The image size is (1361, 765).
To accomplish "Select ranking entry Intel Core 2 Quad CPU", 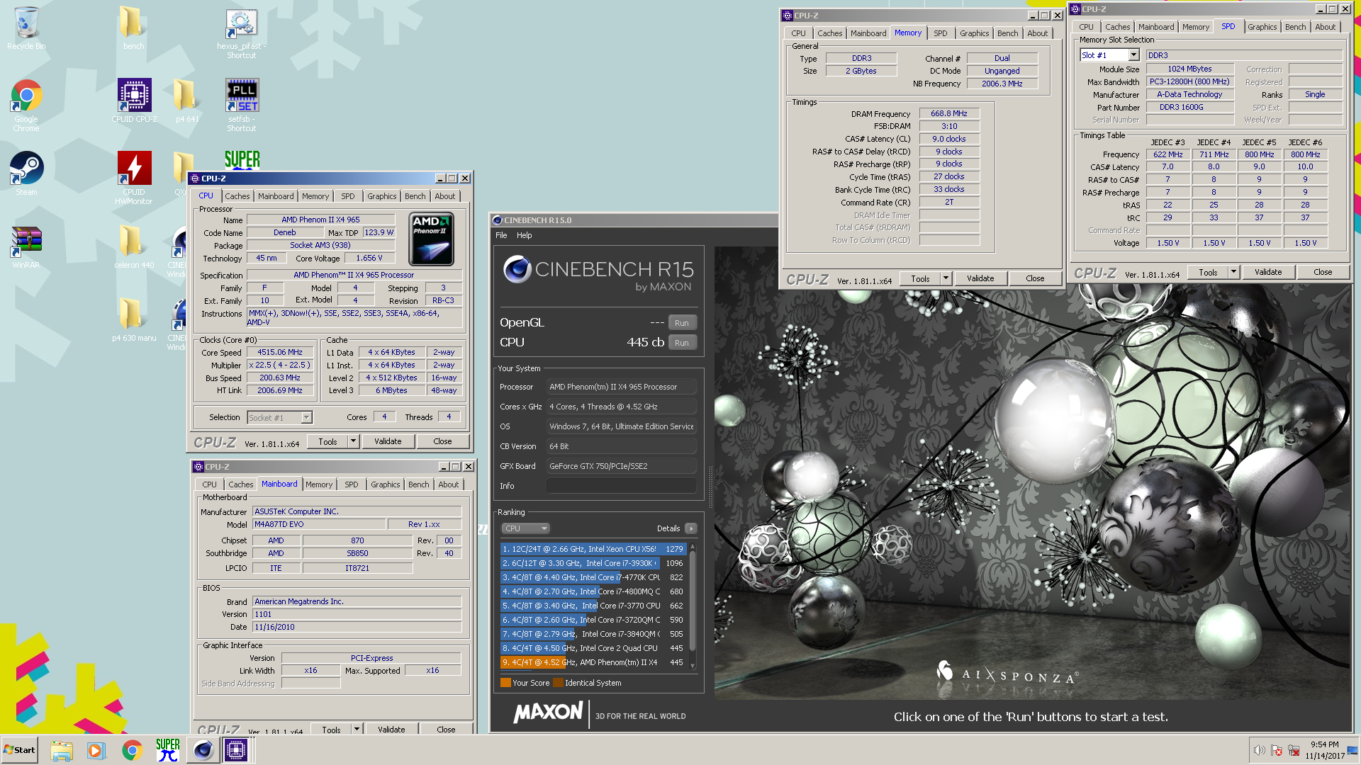I will [x=593, y=648].
